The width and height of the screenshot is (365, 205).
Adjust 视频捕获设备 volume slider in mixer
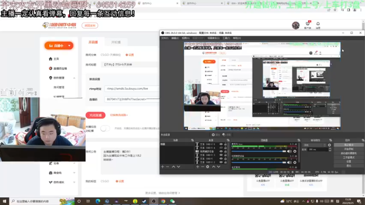(x=259, y=163)
